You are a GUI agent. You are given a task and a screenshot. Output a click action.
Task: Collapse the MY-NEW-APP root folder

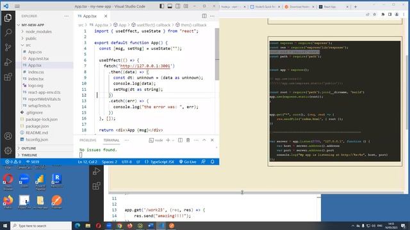[33, 25]
